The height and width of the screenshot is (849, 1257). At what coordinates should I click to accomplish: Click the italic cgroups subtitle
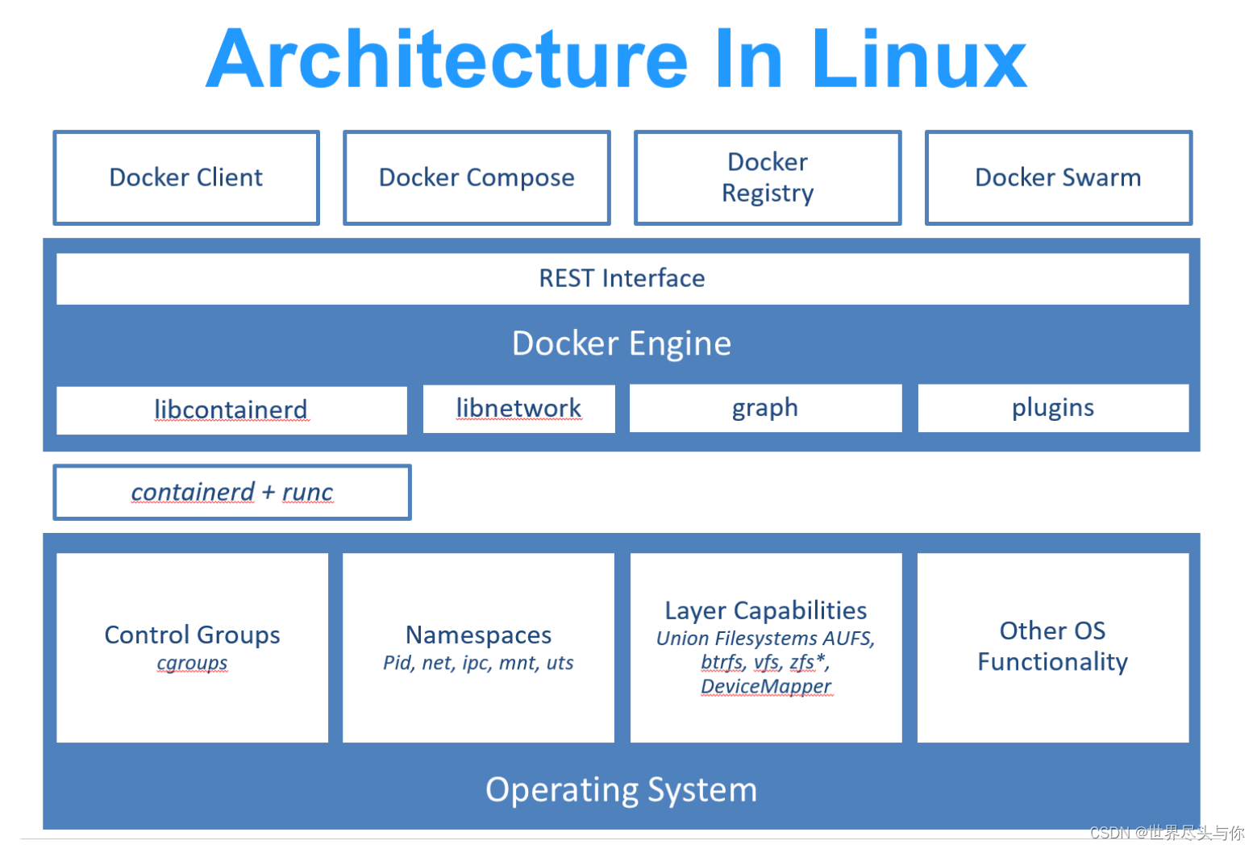coord(193,663)
